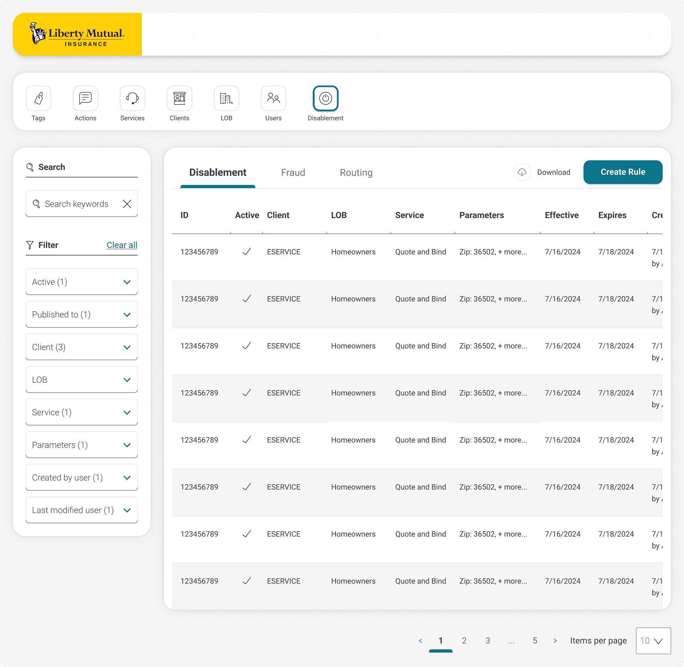Go to page 3 in pagination

[x=488, y=641]
